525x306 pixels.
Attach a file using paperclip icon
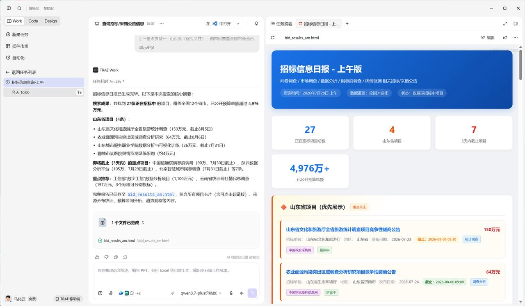pos(111,293)
